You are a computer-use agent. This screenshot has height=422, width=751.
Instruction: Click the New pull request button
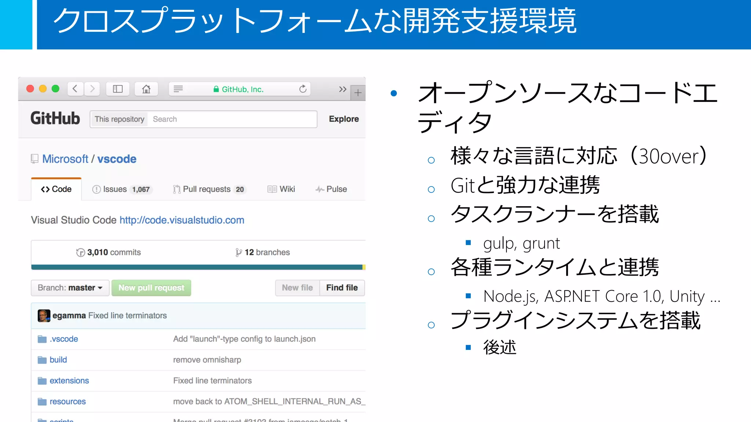151,288
